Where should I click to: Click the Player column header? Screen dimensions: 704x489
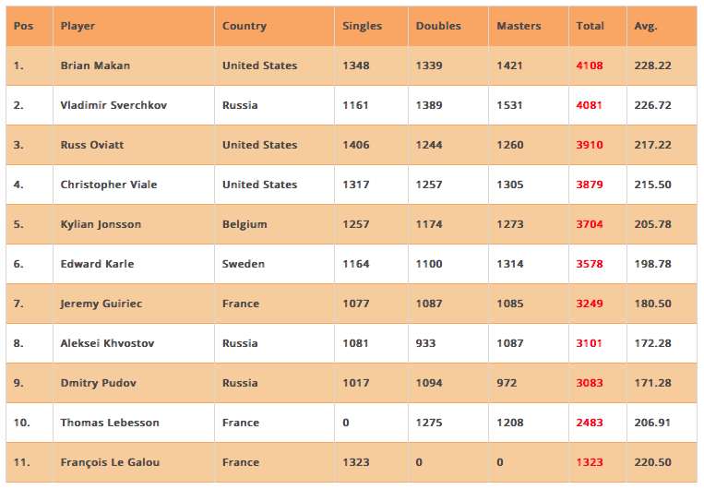point(78,26)
